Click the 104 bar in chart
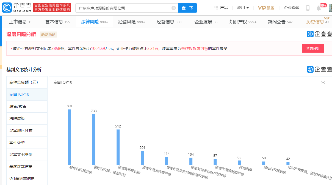This screenshot has height=185, width=332. (x=191, y=161)
